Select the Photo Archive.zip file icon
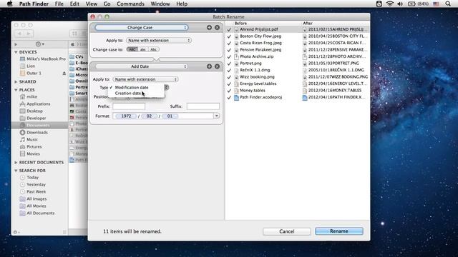Screen dimensions: 458x257 pyautogui.click(x=236, y=57)
